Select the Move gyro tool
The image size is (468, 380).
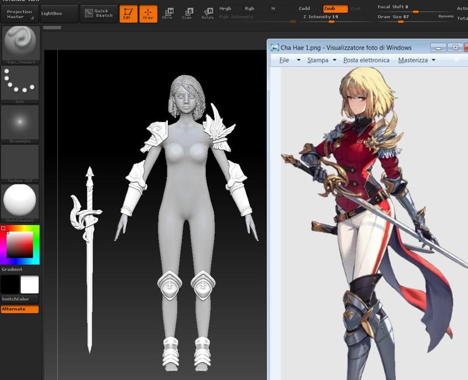point(170,12)
